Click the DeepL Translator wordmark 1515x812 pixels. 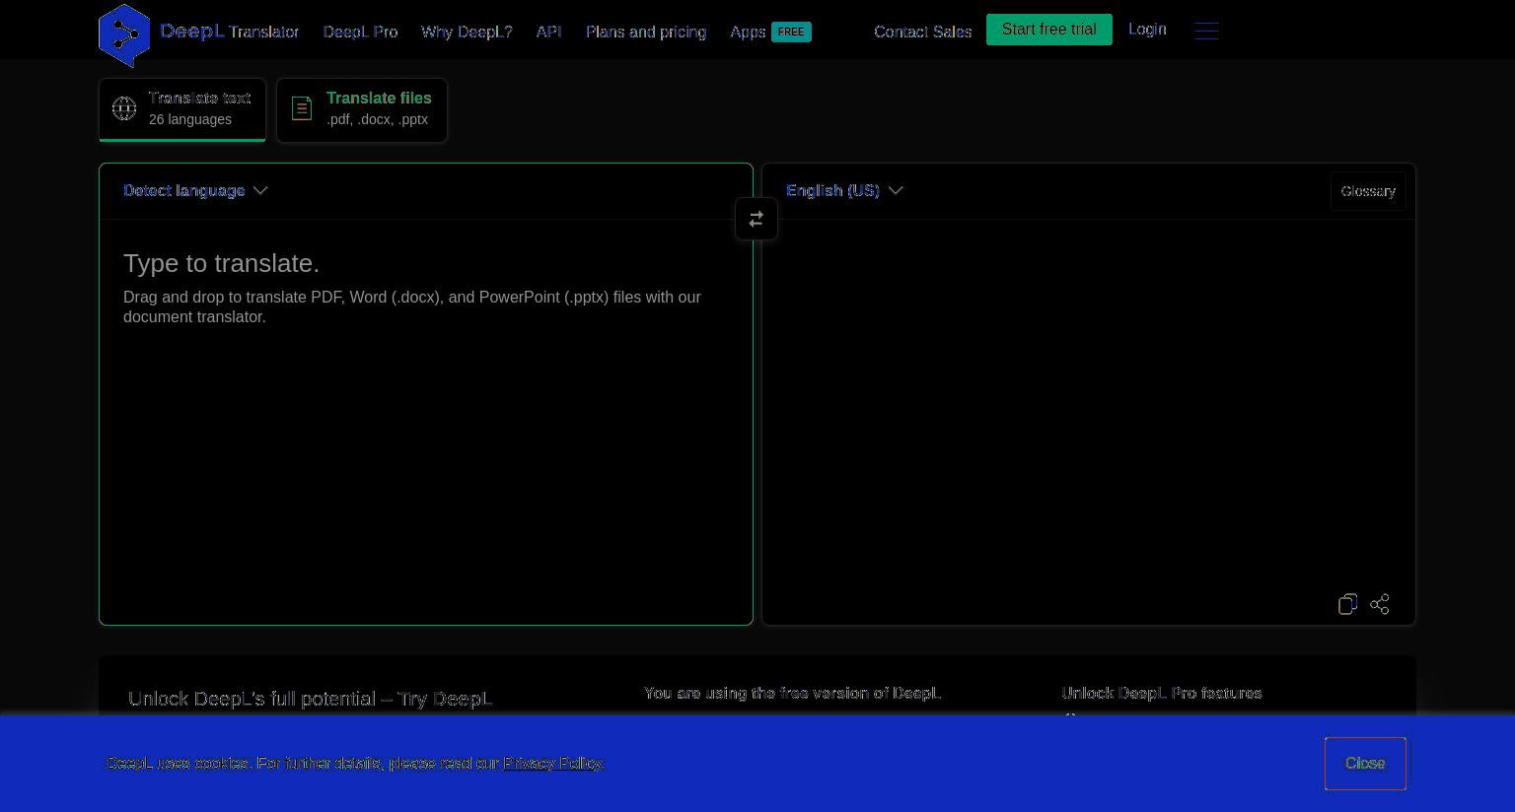tap(229, 32)
